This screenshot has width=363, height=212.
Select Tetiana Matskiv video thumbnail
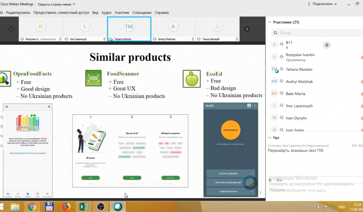point(129,29)
